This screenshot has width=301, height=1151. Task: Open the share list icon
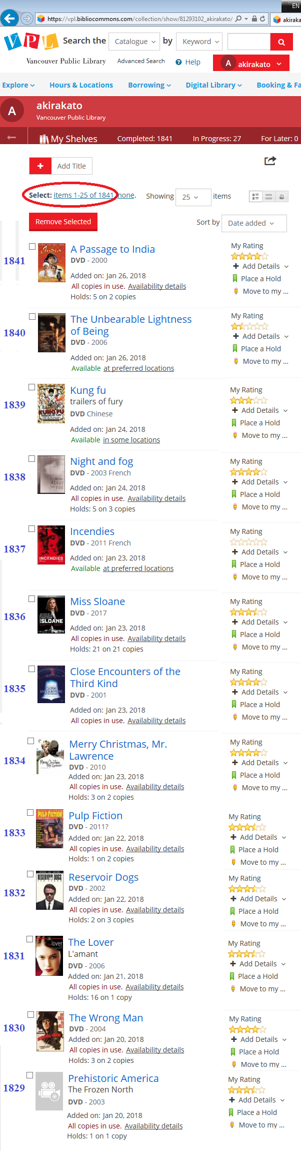(x=270, y=161)
